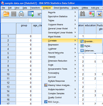Click the SPSS title bar app icon
Image resolution: width=103 pixels, height=106 pixels.
point(2,3)
